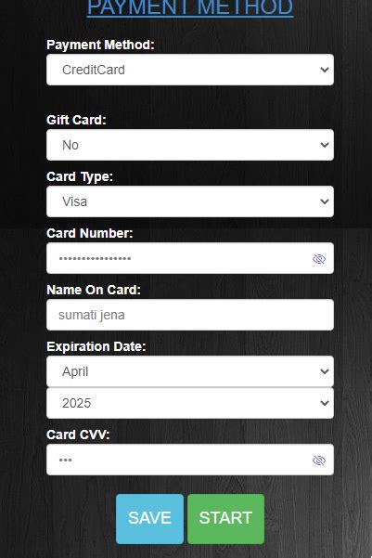Click the 'Card CVV:' label text
Image resolution: width=372 pixels, height=558 pixels.
click(x=78, y=435)
